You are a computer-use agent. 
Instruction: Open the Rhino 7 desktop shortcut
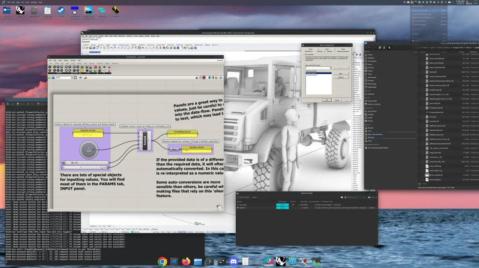click(x=20, y=12)
